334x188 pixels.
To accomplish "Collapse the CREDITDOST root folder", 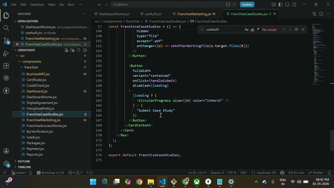I will 15,50.
